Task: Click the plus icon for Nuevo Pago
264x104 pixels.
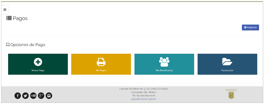Action: 38,62
